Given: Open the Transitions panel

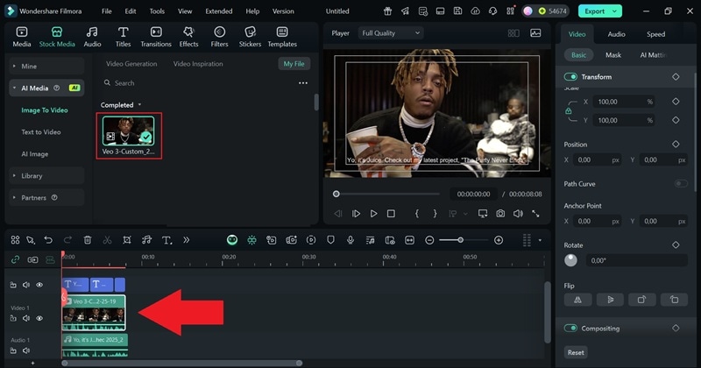Looking at the screenshot, I should (x=156, y=37).
